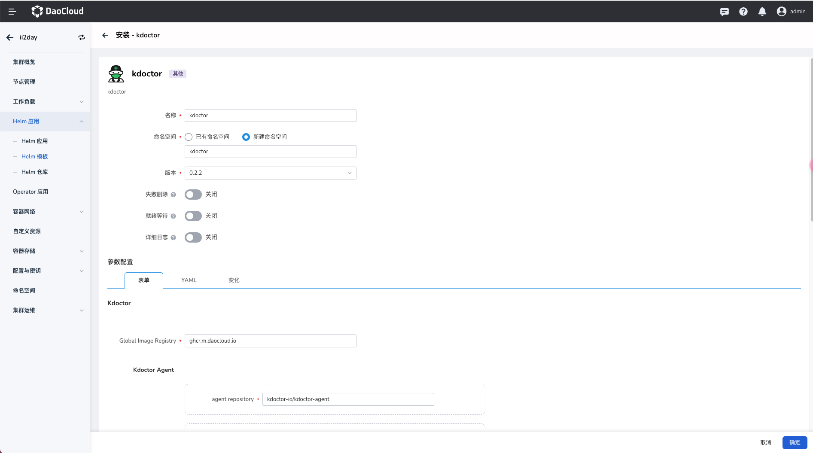Click the help icon next to 失败删除
The image size is (813, 453).
click(173, 195)
